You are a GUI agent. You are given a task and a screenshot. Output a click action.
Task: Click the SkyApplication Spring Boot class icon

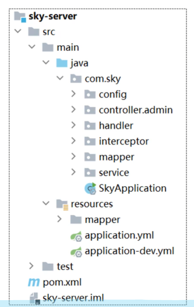click(x=90, y=188)
